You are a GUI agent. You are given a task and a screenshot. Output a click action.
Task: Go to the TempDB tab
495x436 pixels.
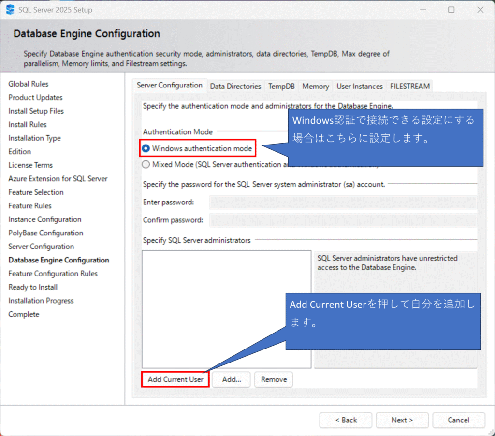coord(281,86)
